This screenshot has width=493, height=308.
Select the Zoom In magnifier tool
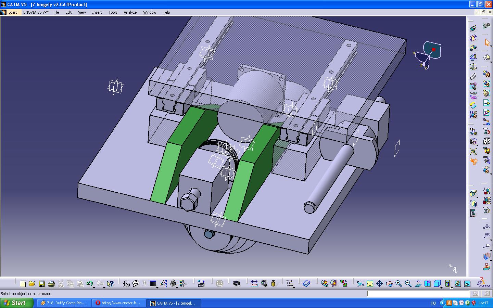point(399,284)
